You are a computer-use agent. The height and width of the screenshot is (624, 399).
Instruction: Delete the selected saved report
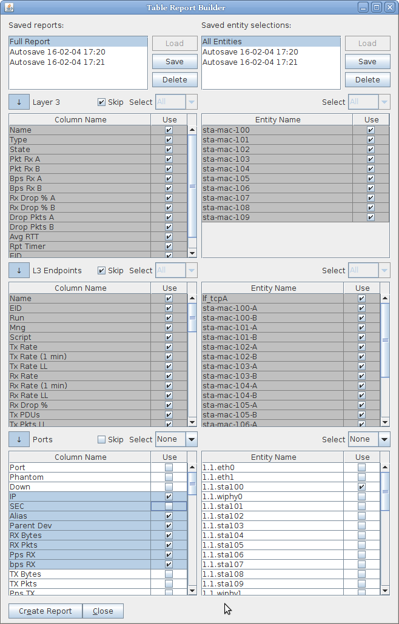click(174, 79)
